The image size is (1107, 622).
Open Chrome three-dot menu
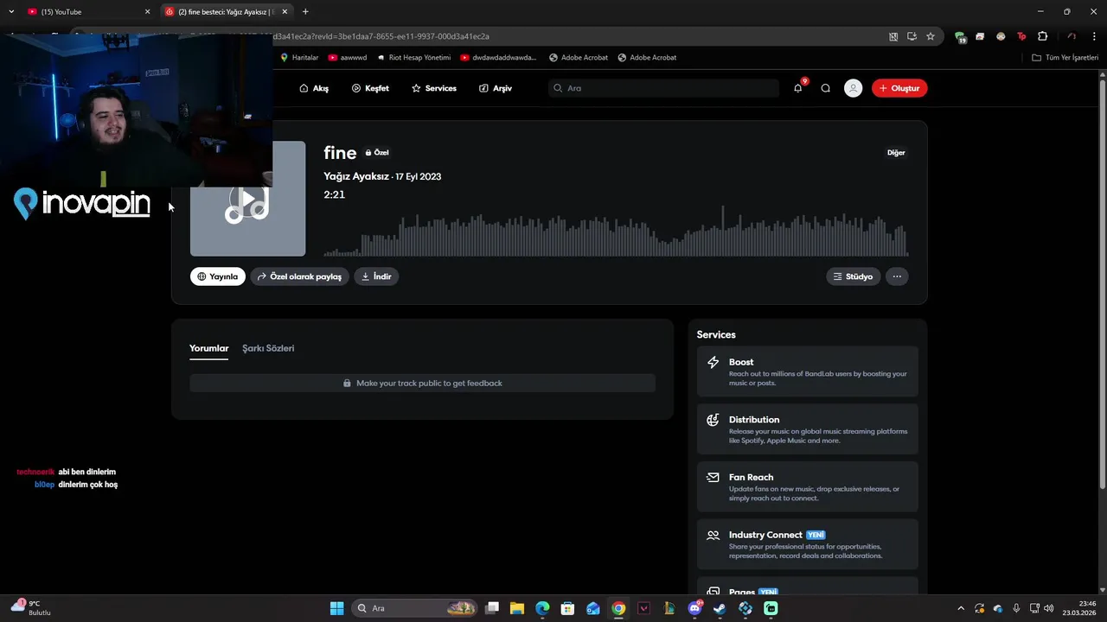pyautogui.click(x=1092, y=36)
